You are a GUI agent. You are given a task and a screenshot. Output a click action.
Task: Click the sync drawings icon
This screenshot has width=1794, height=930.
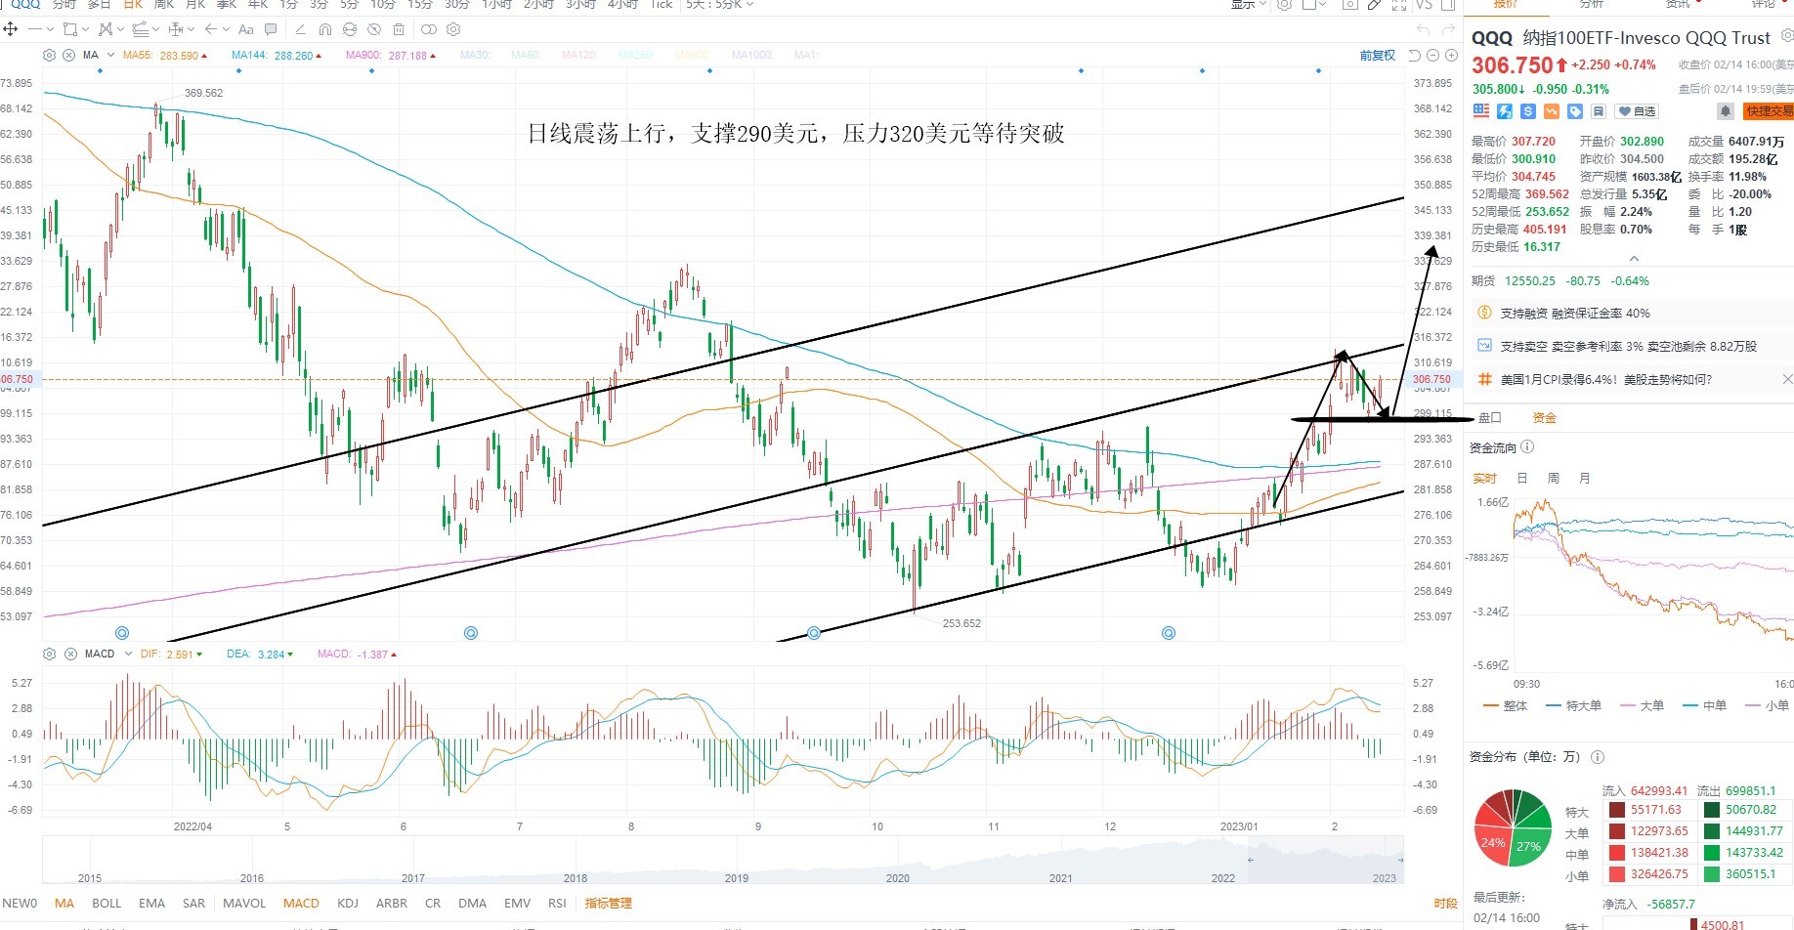(x=350, y=29)
